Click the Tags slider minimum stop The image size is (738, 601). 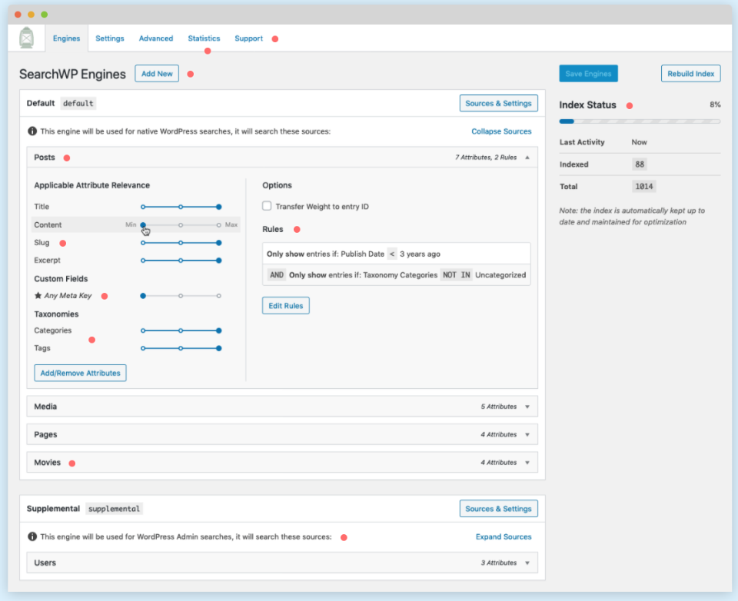[143, 348]
